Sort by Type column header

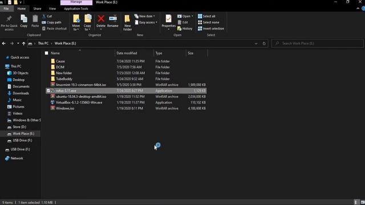click(159, 53)
